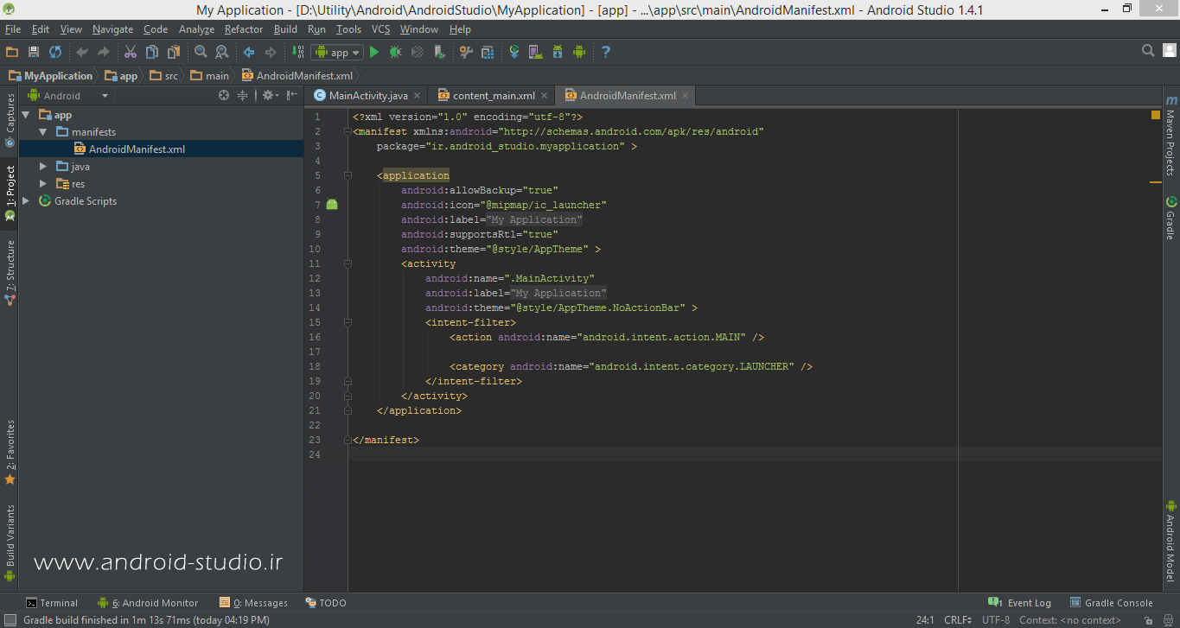Click the Sync Project with Gradle Files icon
Screen dimensions: 1180x628
(514, 52)
